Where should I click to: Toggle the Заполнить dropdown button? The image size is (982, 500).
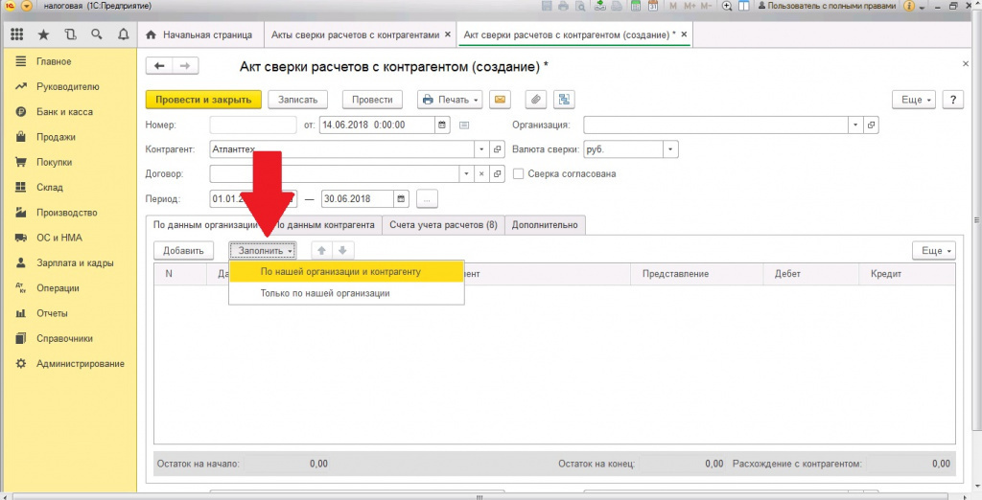263,250
